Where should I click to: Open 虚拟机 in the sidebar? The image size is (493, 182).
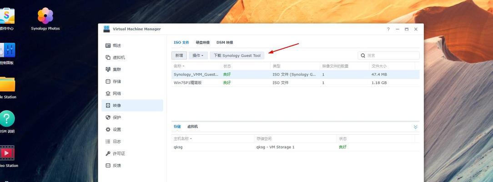click(x=132, y=57)
